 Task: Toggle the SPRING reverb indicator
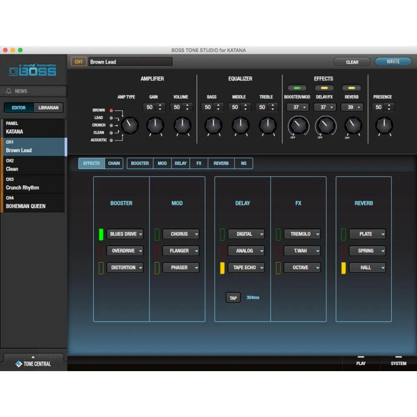(344, 251)
